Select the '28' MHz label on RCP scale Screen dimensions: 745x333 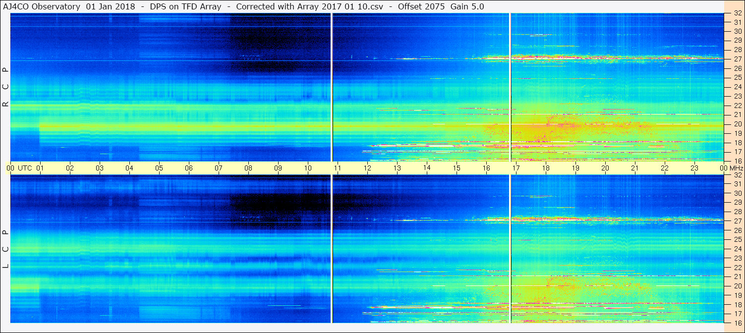(737, 50)
